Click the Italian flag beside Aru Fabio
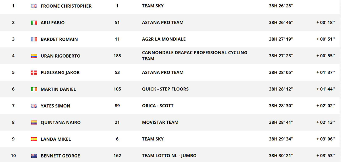The image size is (341, 162). (34, 23)
